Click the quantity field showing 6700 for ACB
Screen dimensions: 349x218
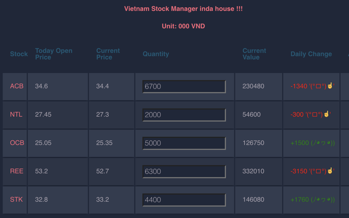click(184, 86)
